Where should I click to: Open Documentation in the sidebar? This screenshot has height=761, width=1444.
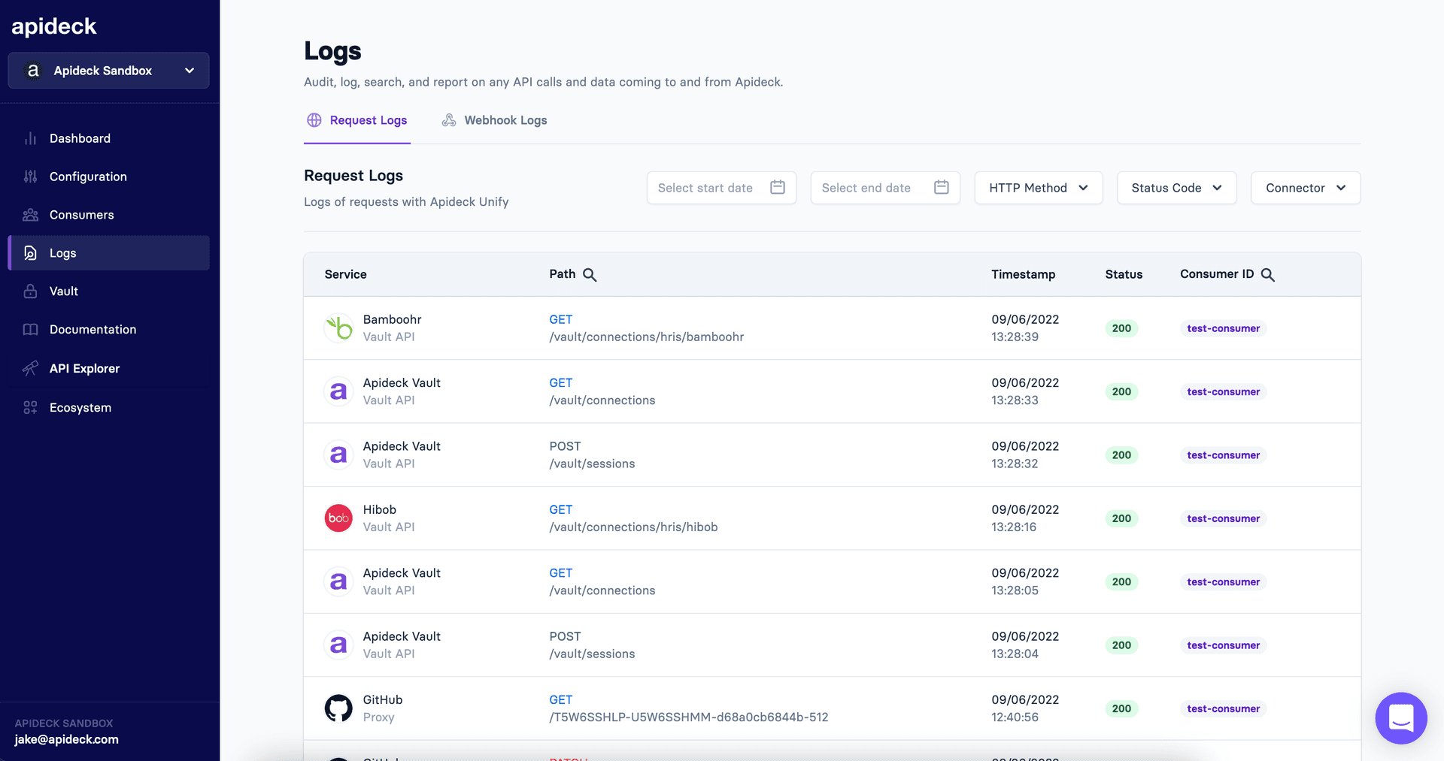[x=108, y=329]
